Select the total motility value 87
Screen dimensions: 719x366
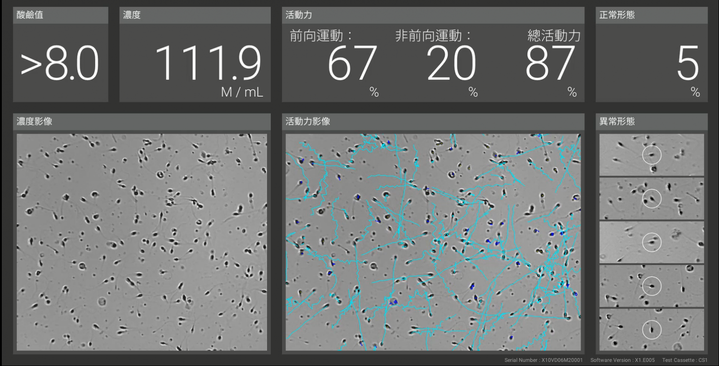pyautogui.click(x=550, y=63)
